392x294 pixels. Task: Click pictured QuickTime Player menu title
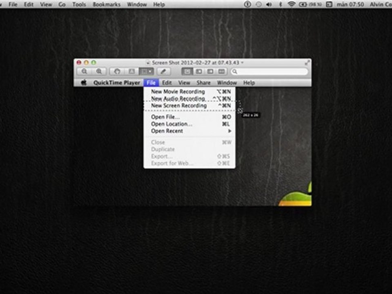coord(116,83)
